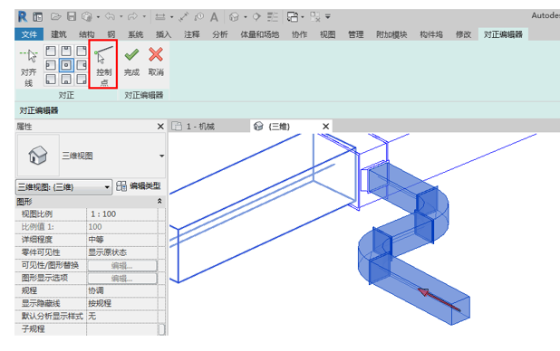Select the Aligned Dimension tool icon
The image size is (560, 351).
pyautogui.click(x=184, y=16)
